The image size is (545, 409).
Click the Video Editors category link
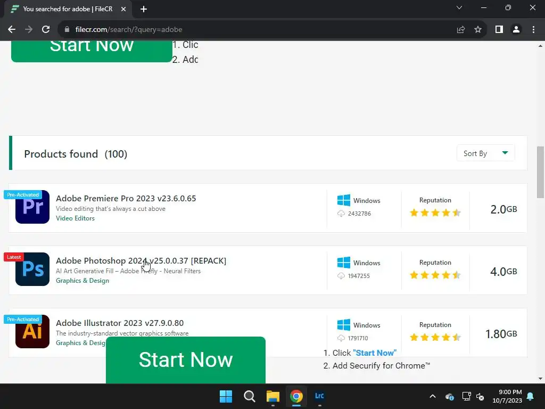[75, 218]
